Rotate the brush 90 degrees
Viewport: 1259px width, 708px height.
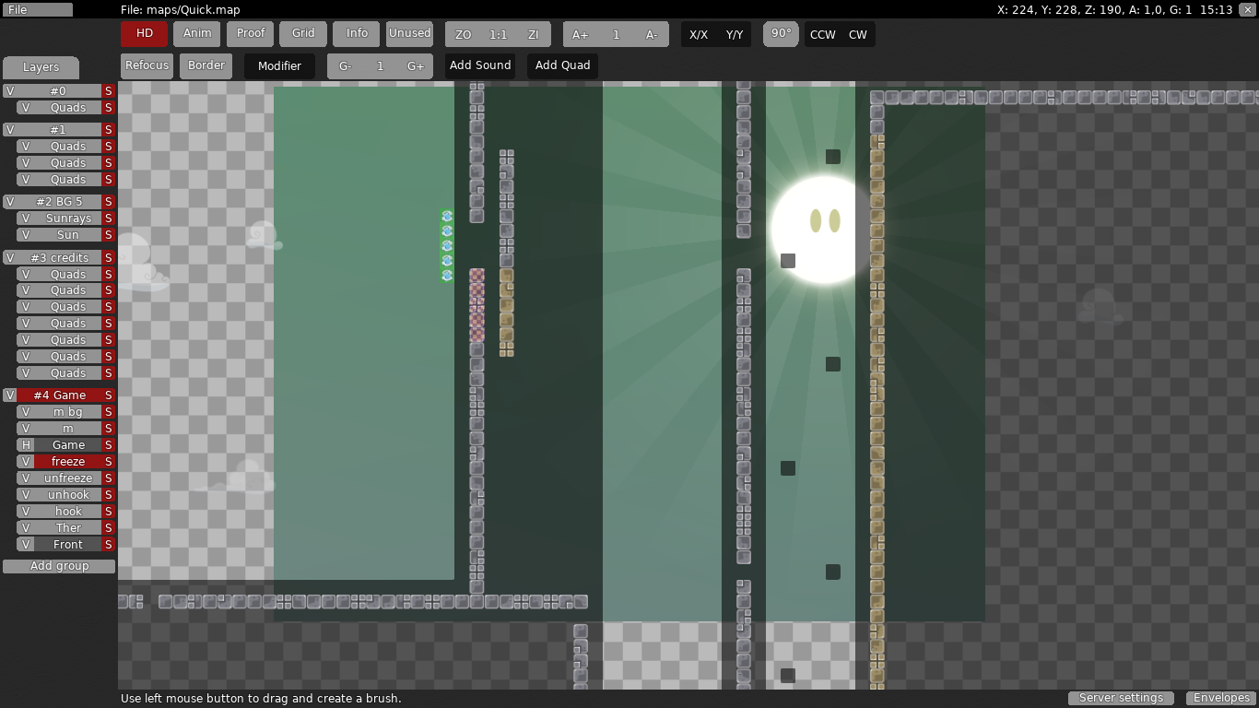pyautogui.click(x=780, y=33)
